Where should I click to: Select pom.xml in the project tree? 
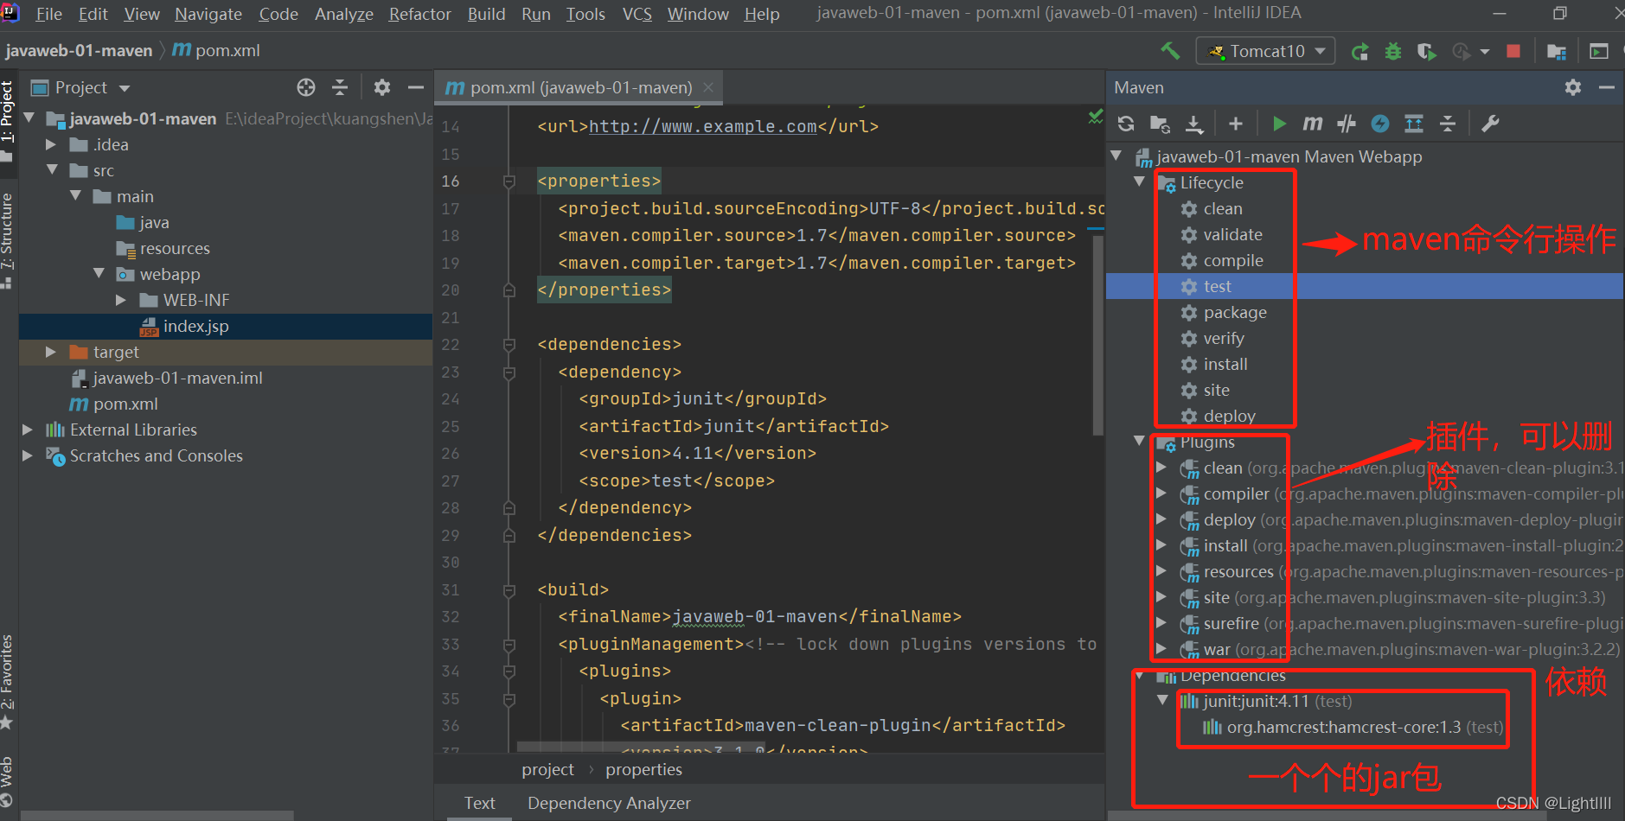(x=125, y=404)
